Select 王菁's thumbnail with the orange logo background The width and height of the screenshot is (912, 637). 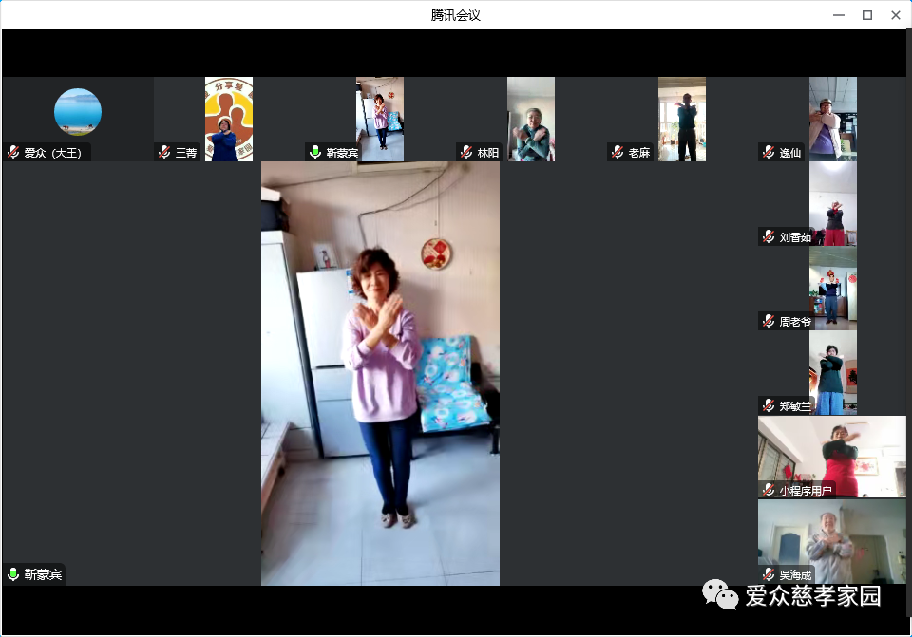229,119
